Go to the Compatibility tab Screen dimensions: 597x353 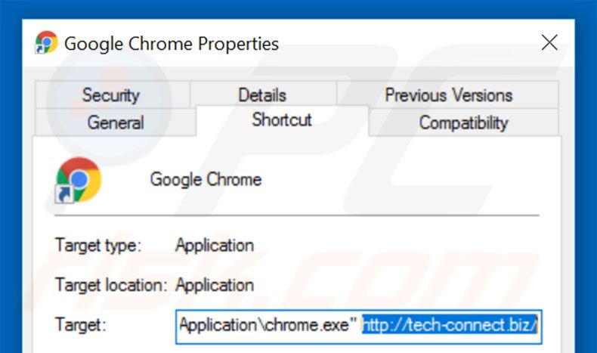[463, 122]
